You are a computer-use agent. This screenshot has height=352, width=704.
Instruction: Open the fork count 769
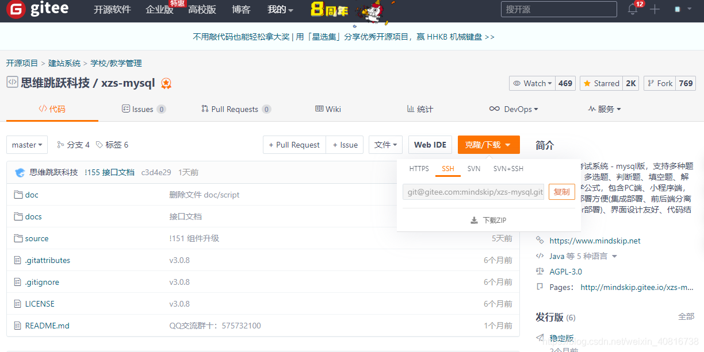click(686, 83)
